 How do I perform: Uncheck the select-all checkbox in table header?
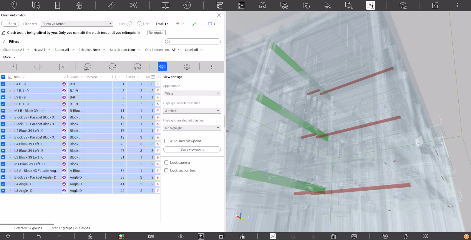click(3, 77)
